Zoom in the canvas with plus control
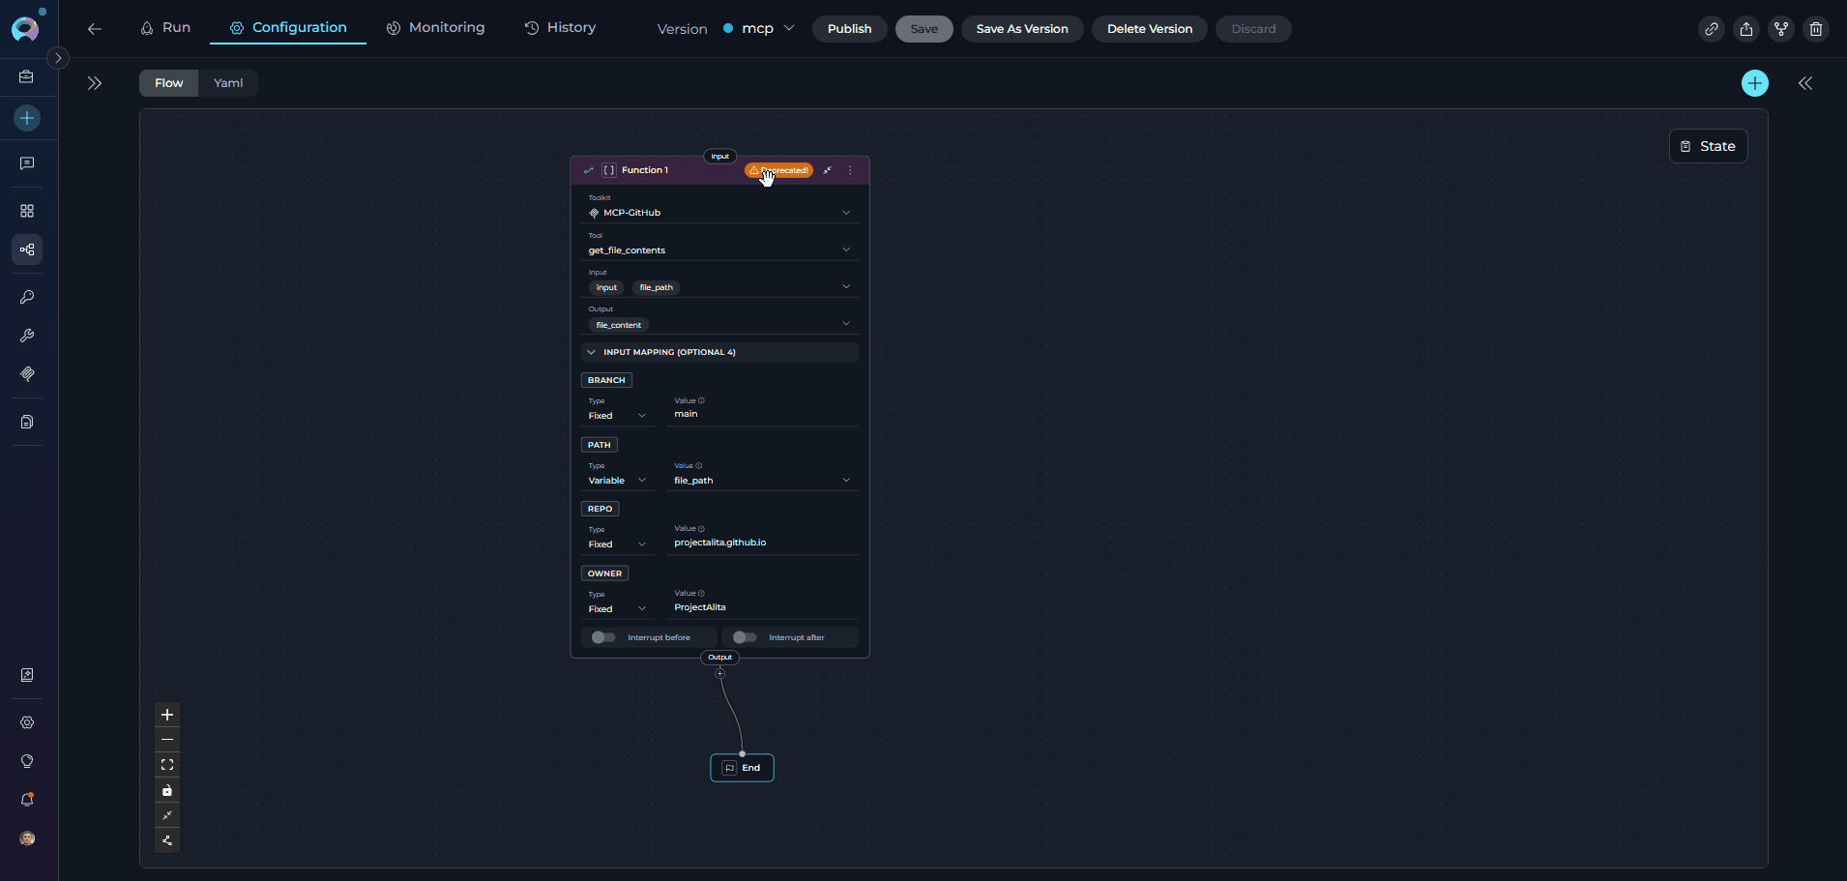1847x881 pixels. point(167,715)
